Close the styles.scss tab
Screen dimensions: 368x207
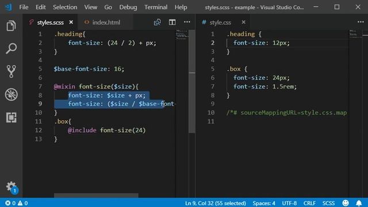(x=71, y=22)
